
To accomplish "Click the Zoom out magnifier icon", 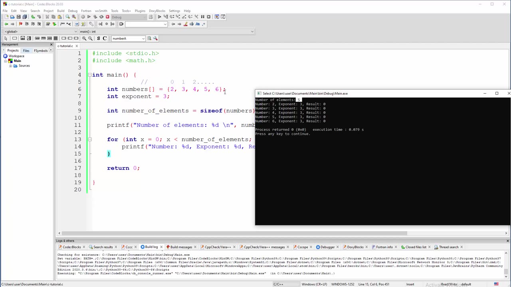I will click(x=90, y=38).
